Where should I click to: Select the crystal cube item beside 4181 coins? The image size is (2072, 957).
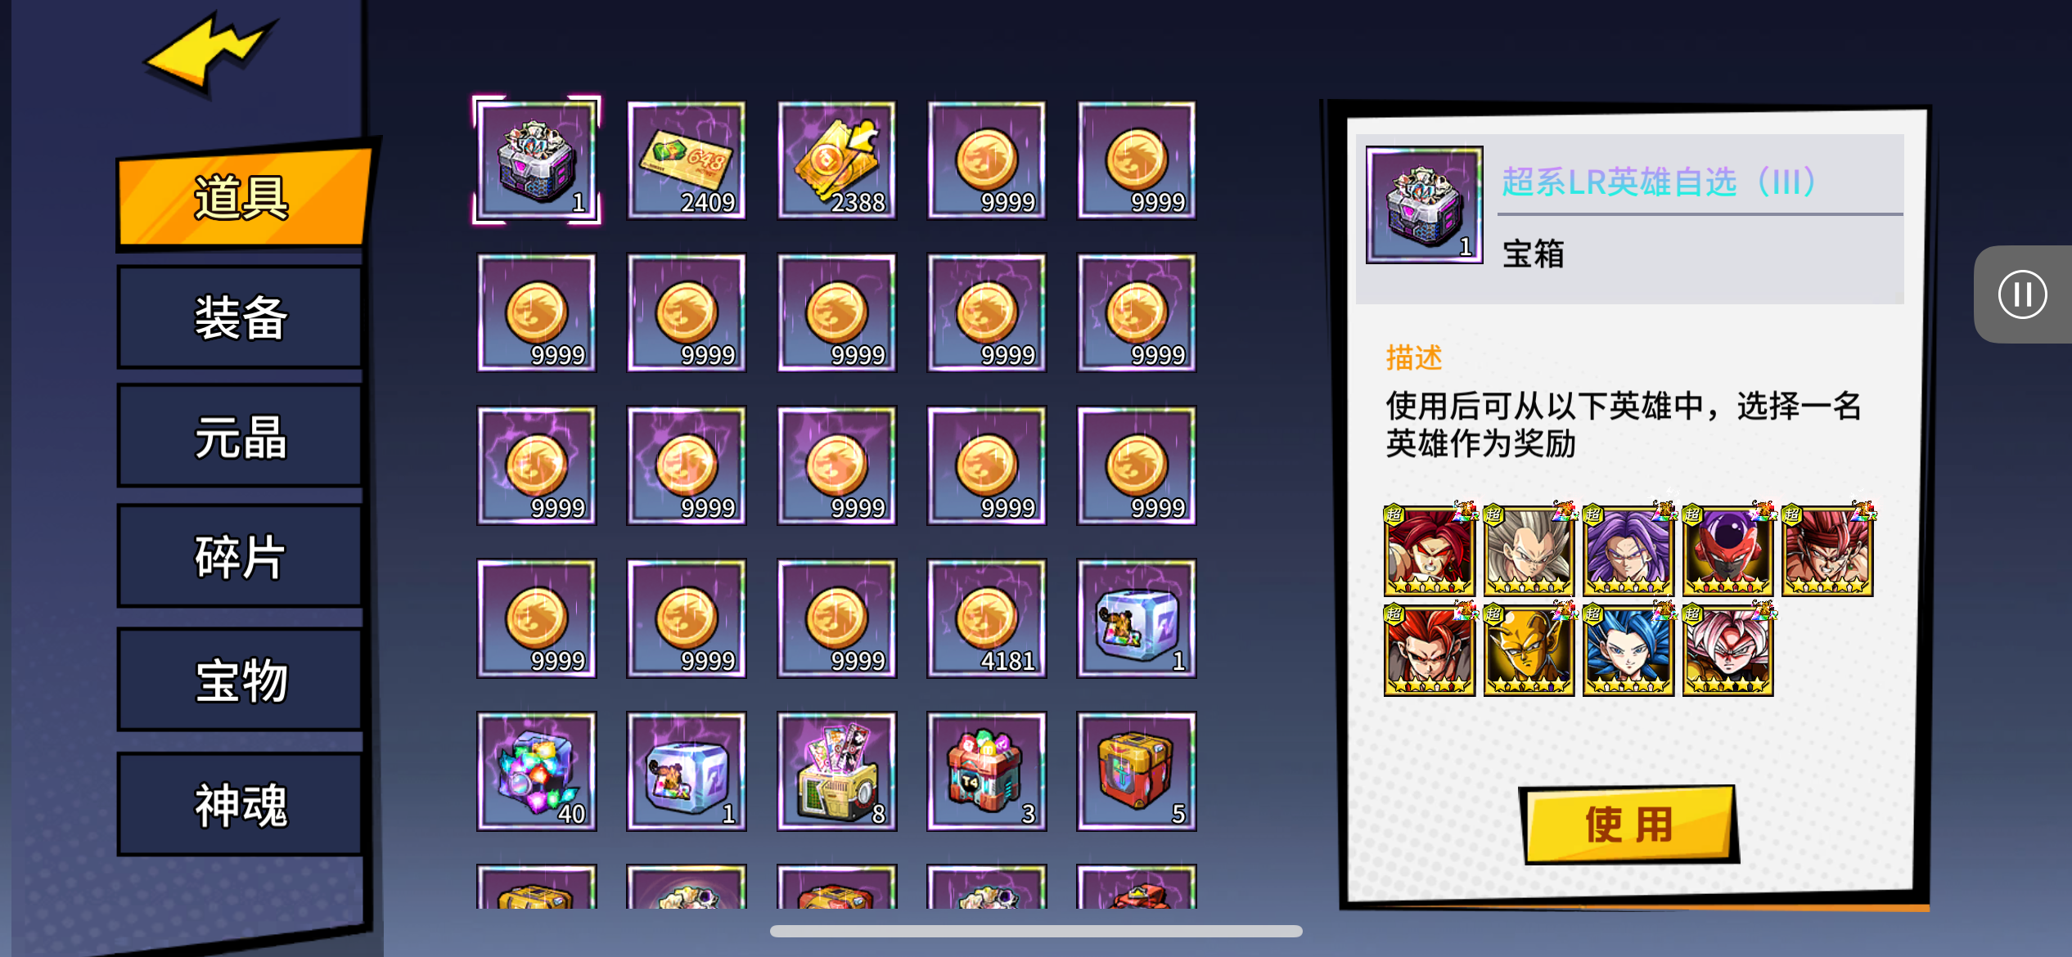tap(1136, 618)
